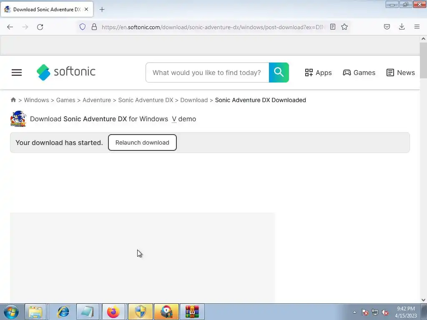
Task: Open the Action Center flag icon
Action: (x=365, y=312)
